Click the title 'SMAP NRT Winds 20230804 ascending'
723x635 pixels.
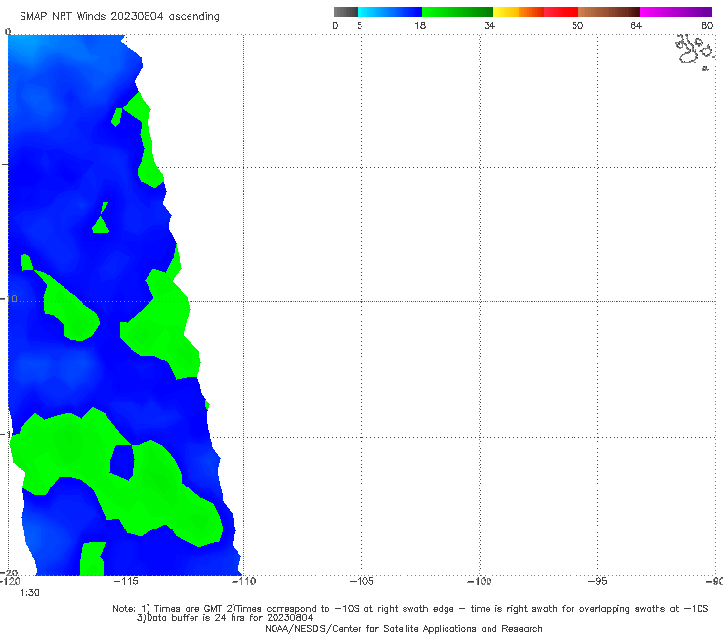pyautogui.click(x=119, y=17)
